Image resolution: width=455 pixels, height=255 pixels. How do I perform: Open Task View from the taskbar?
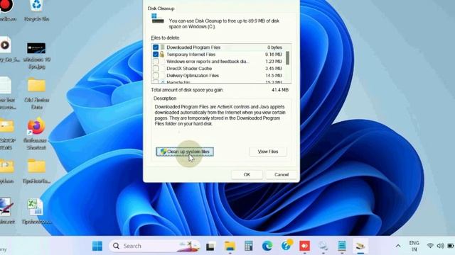pyautogui.click(x=210, y=246)
